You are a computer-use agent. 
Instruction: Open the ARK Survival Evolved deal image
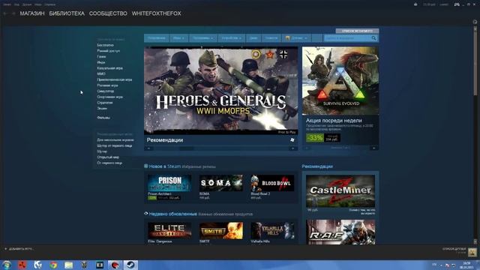pos(340,81)
